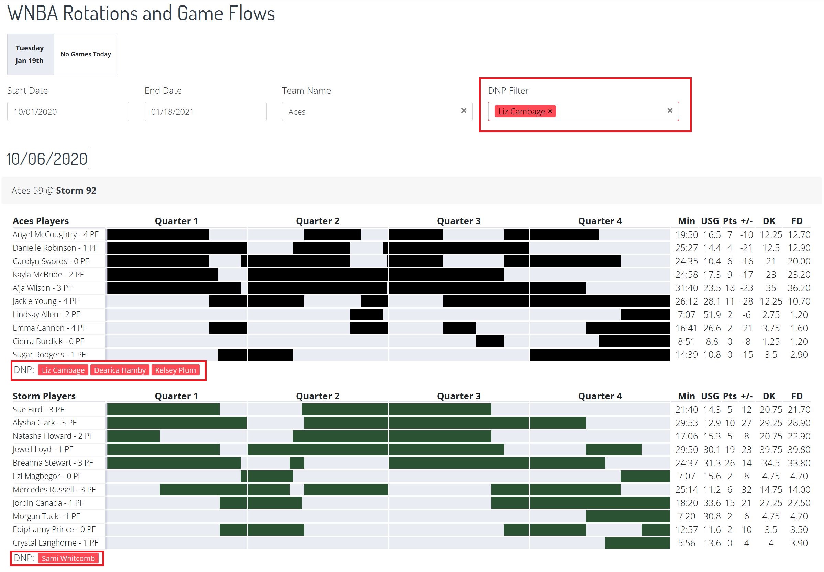Select Morgan Tuck - 1 PF row label

click(x=46, y=516)
